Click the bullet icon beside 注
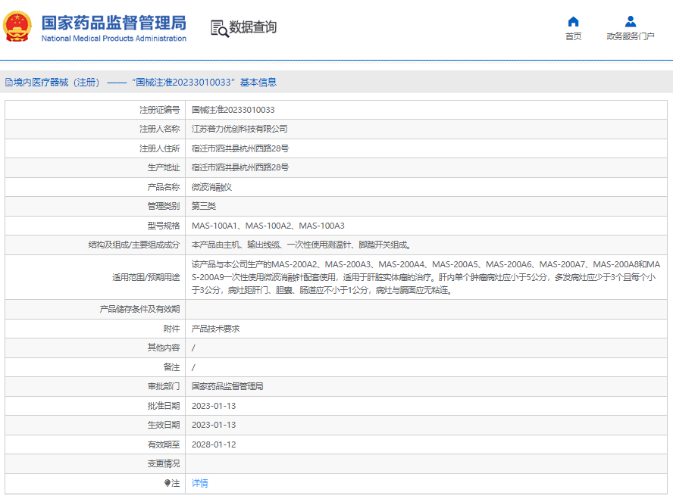 (x=167, y=483)
